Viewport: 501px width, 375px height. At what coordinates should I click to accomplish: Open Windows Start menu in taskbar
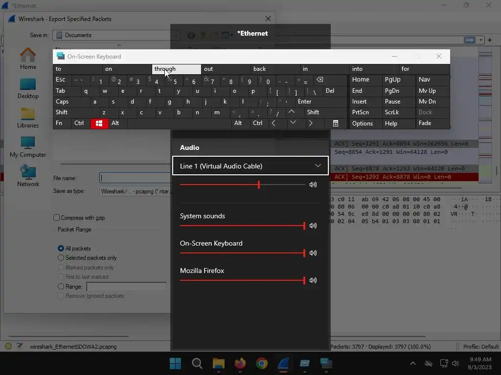coord(175,363)
